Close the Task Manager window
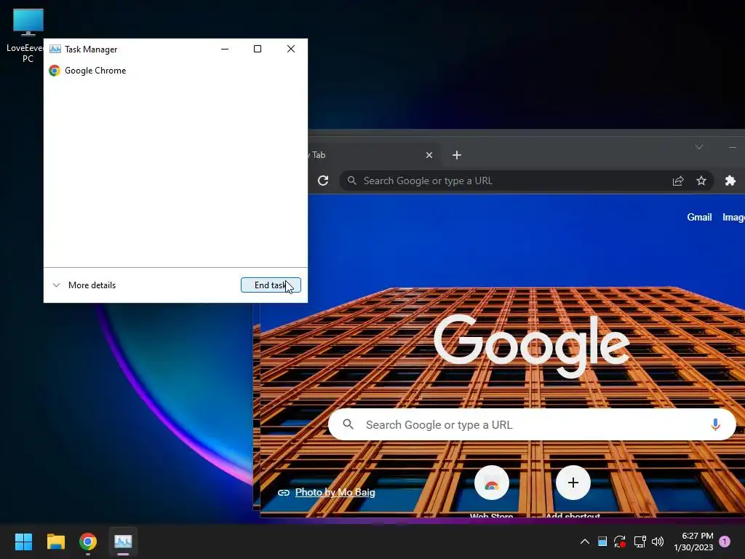The width and height of the screenshot is (745, 559). pyautogui.click(x=291, y=49)
